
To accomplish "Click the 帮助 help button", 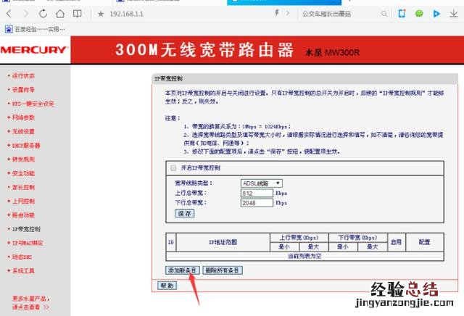I will 167,286.
